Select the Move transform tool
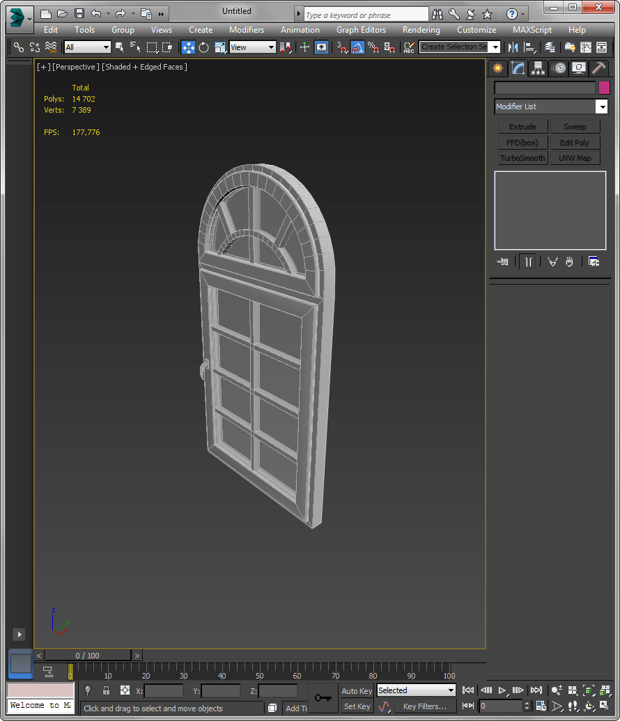620x721 pixels. click(188, 47)
